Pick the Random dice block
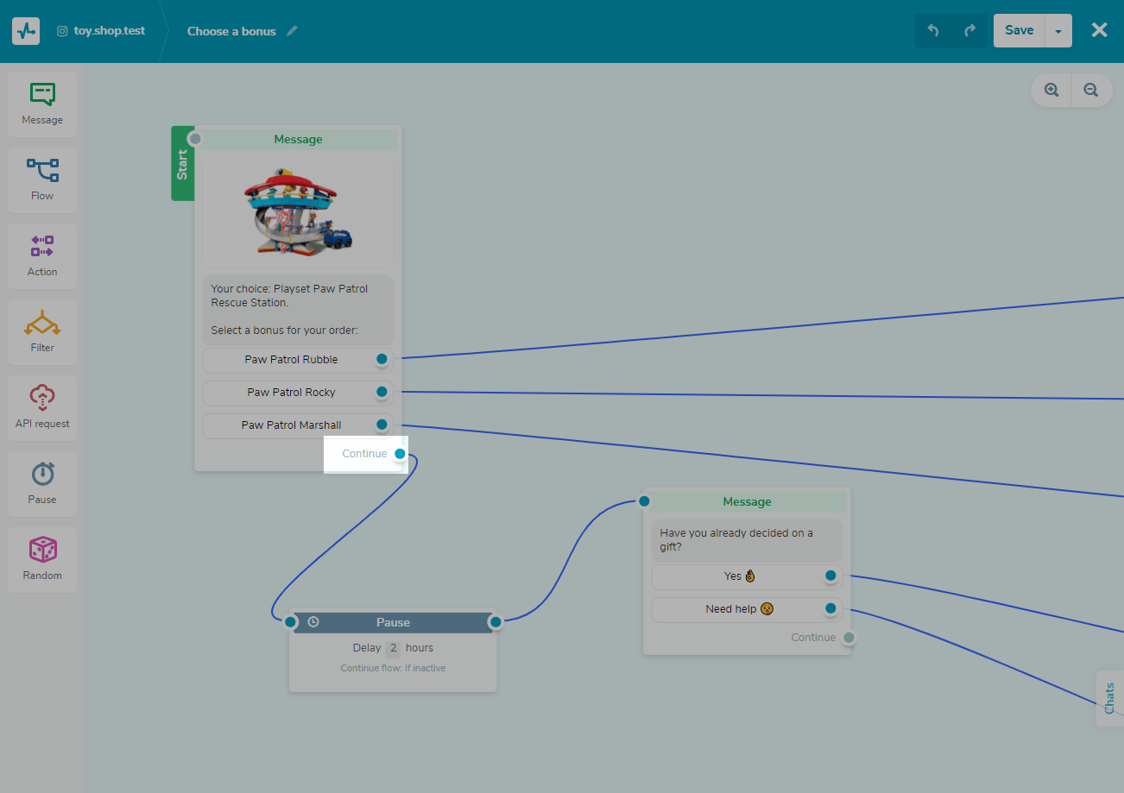The image size is (1124, 793). pyautogui.click(x=42, y=559)
